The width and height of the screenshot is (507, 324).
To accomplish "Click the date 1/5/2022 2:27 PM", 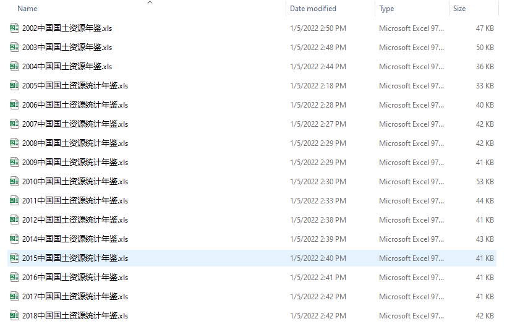I will pyautogui.click(x=318, y=124).
